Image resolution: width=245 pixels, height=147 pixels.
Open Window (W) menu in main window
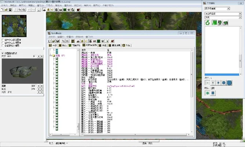[x=78, y=6]
